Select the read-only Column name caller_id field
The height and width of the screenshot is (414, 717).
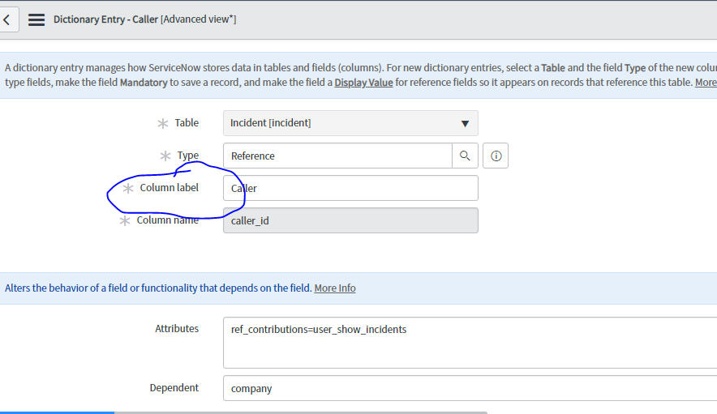click(350, 220)
